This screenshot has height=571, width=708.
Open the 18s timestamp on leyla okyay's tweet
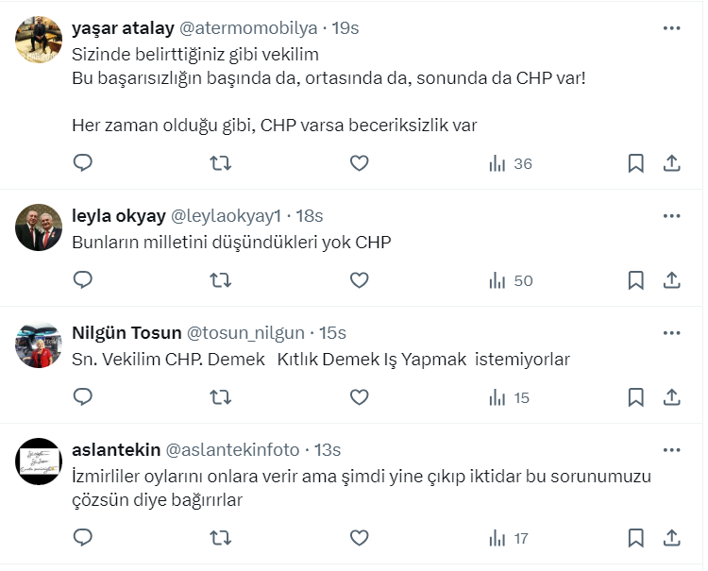310,215
